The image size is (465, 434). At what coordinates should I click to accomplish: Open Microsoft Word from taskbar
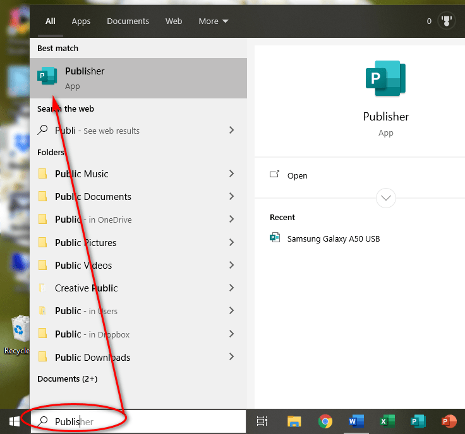pyautogui.click(x=356, y=421)
